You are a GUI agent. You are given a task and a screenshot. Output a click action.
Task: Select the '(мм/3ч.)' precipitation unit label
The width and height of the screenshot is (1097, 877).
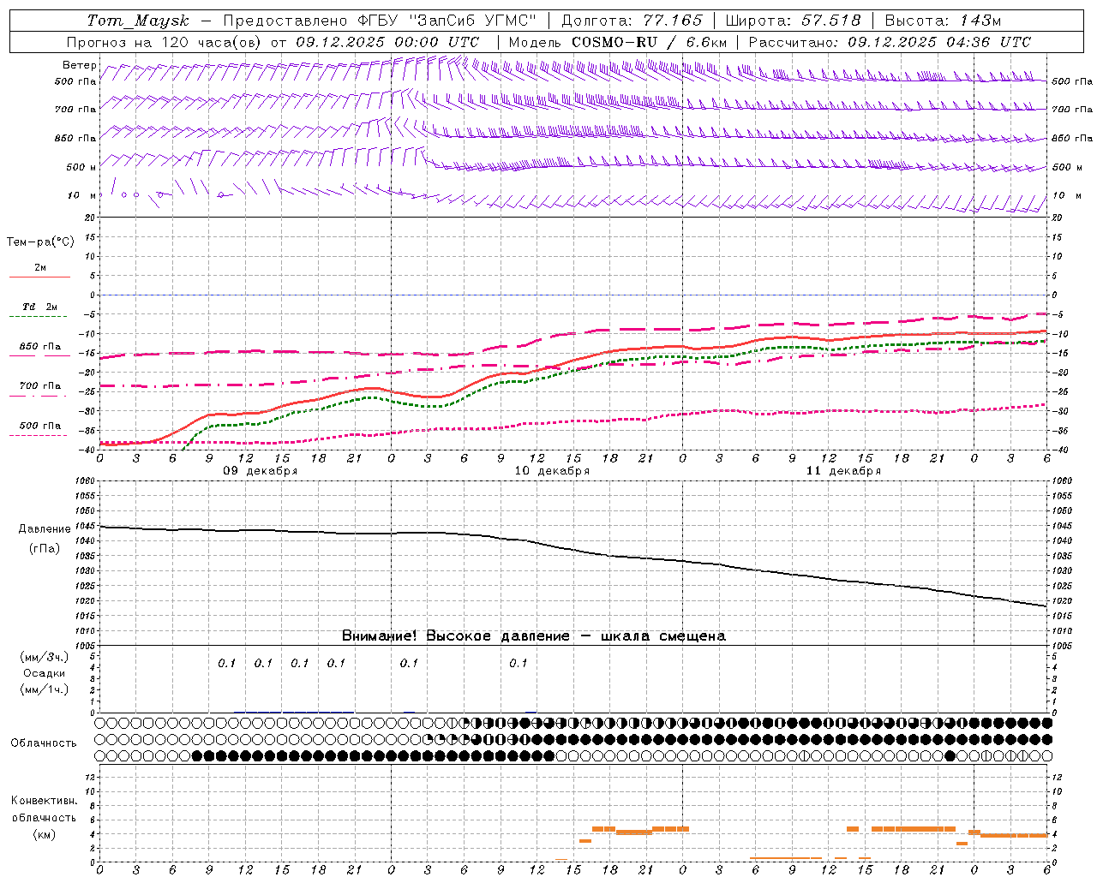(44, 657)
